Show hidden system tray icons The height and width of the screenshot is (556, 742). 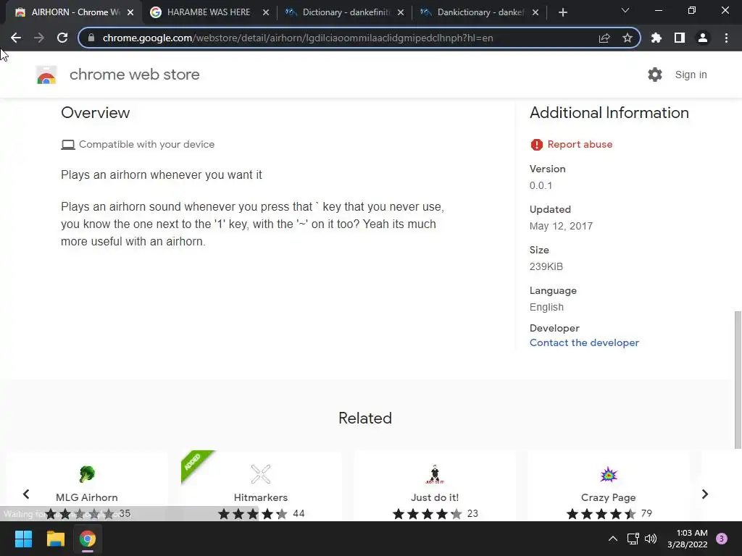613,539
